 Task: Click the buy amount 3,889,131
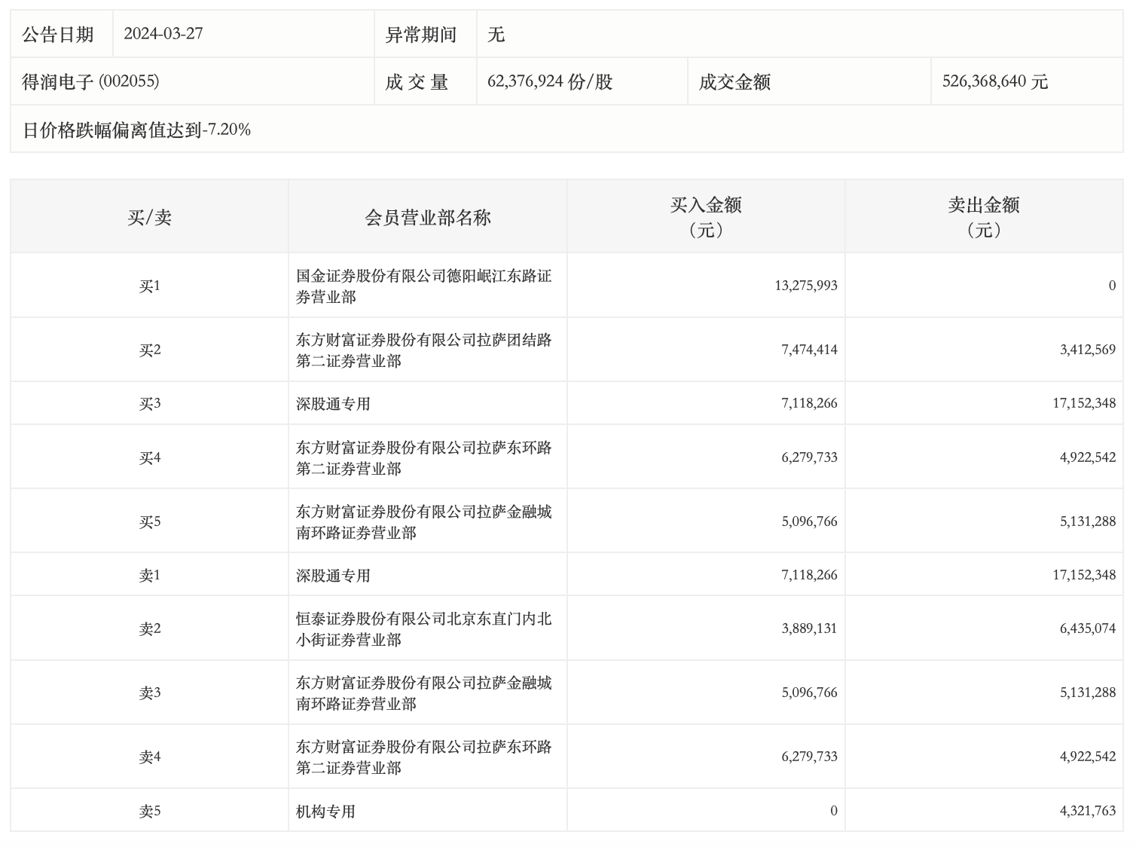point(809,628)
